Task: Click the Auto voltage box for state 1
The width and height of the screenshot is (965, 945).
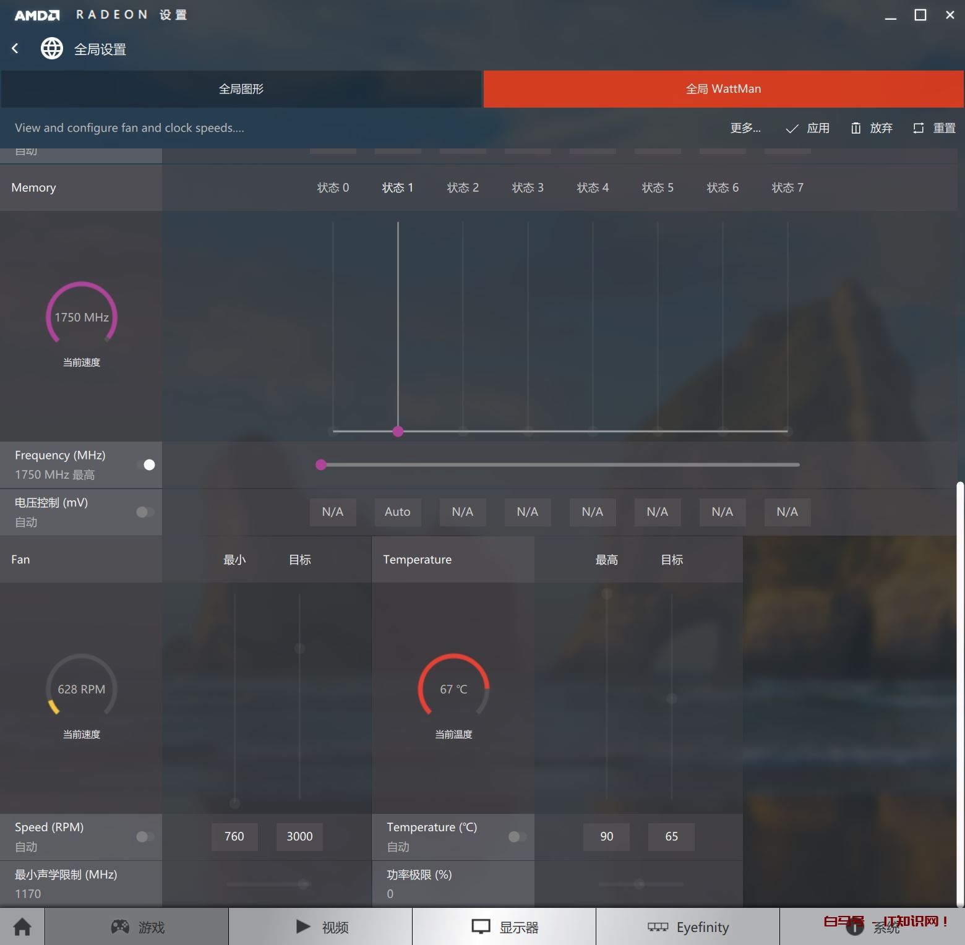Action: point(398,512)
